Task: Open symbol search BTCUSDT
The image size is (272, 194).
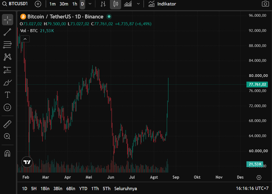Action: (x=15, y=4)
